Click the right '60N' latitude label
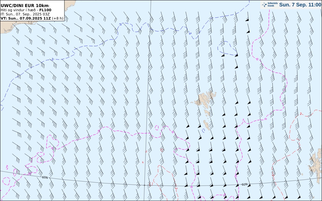The width and height of the screenshot is (322, 201). tap(244, 184)
